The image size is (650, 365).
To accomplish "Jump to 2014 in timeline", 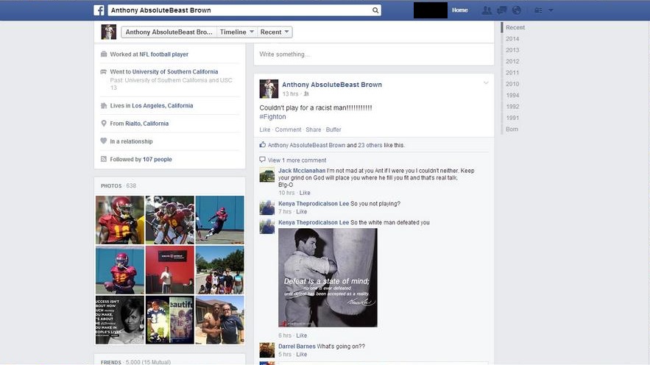I will point(512,38).
